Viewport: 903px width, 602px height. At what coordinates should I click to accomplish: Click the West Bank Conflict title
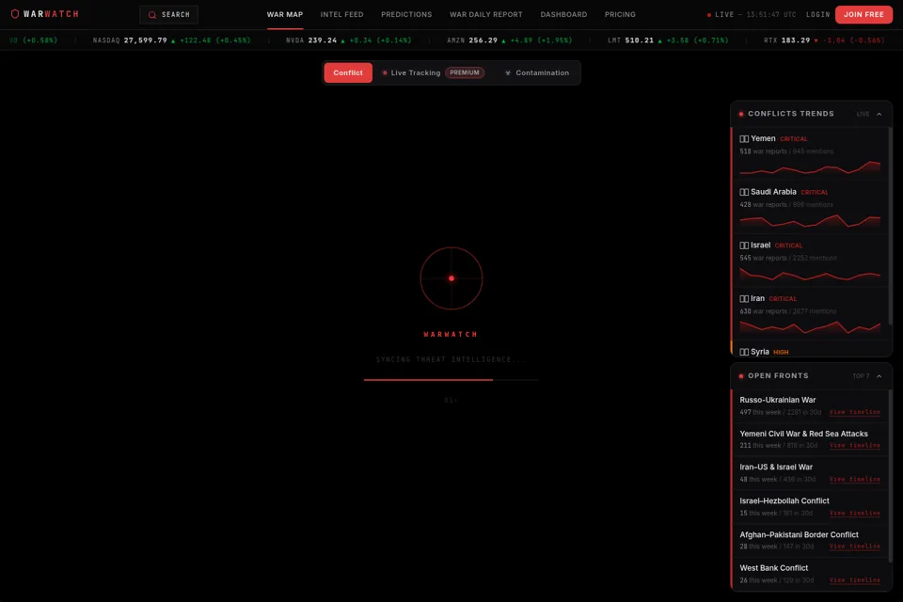click(773, 568)
